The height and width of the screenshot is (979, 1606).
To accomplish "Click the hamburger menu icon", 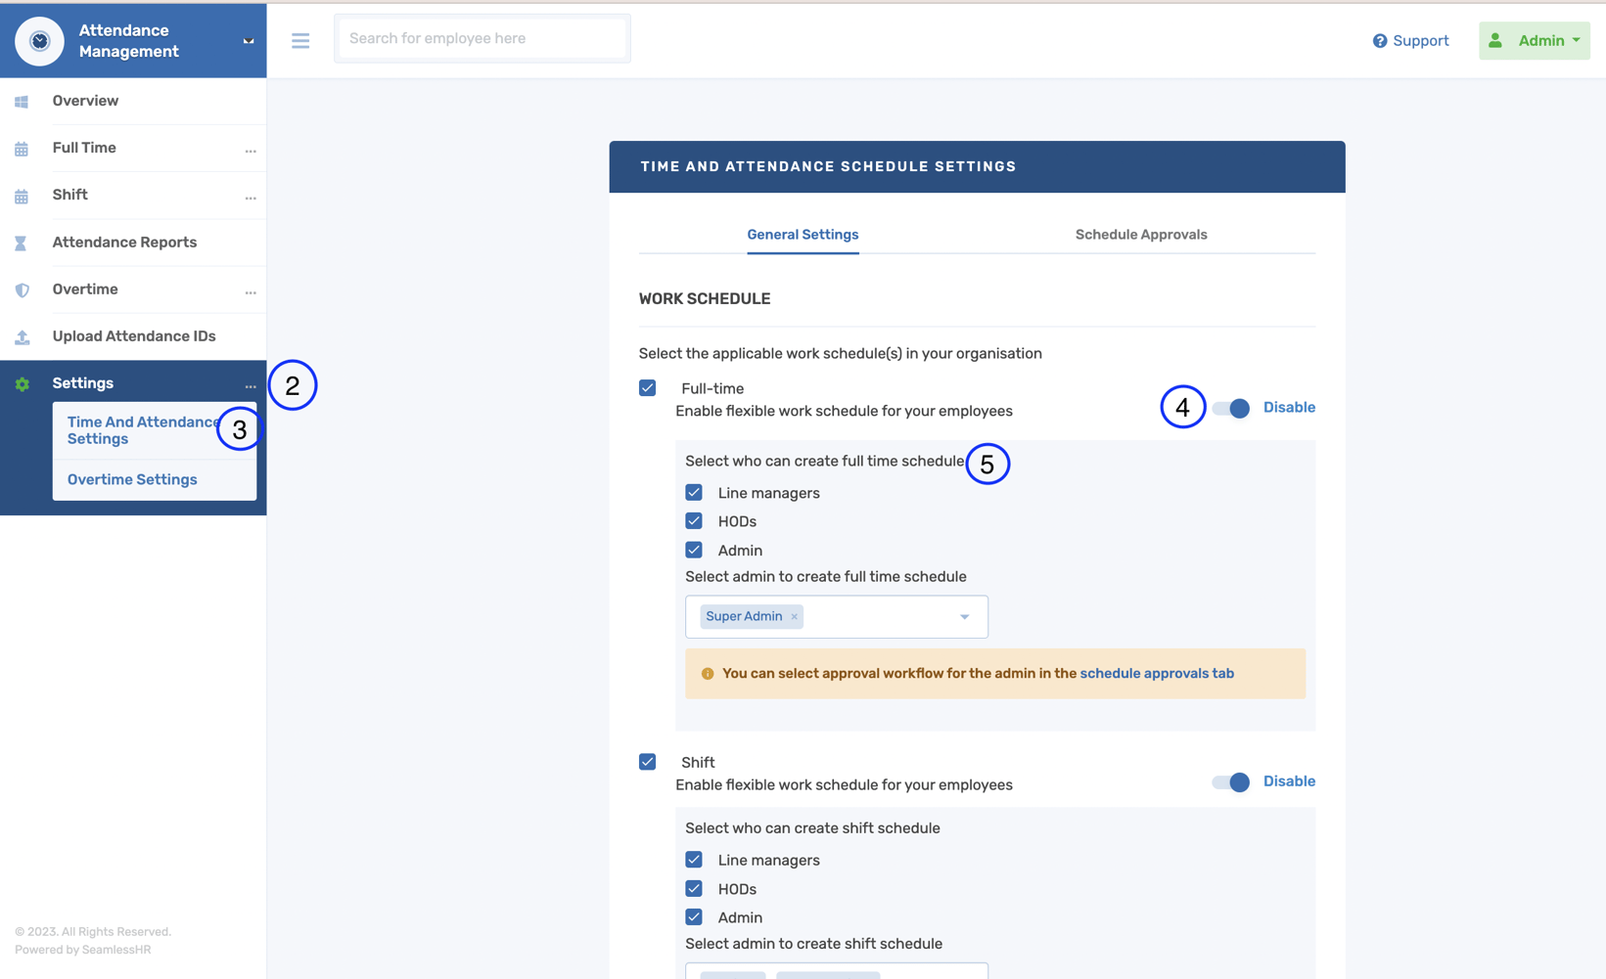I will (299, 40).
